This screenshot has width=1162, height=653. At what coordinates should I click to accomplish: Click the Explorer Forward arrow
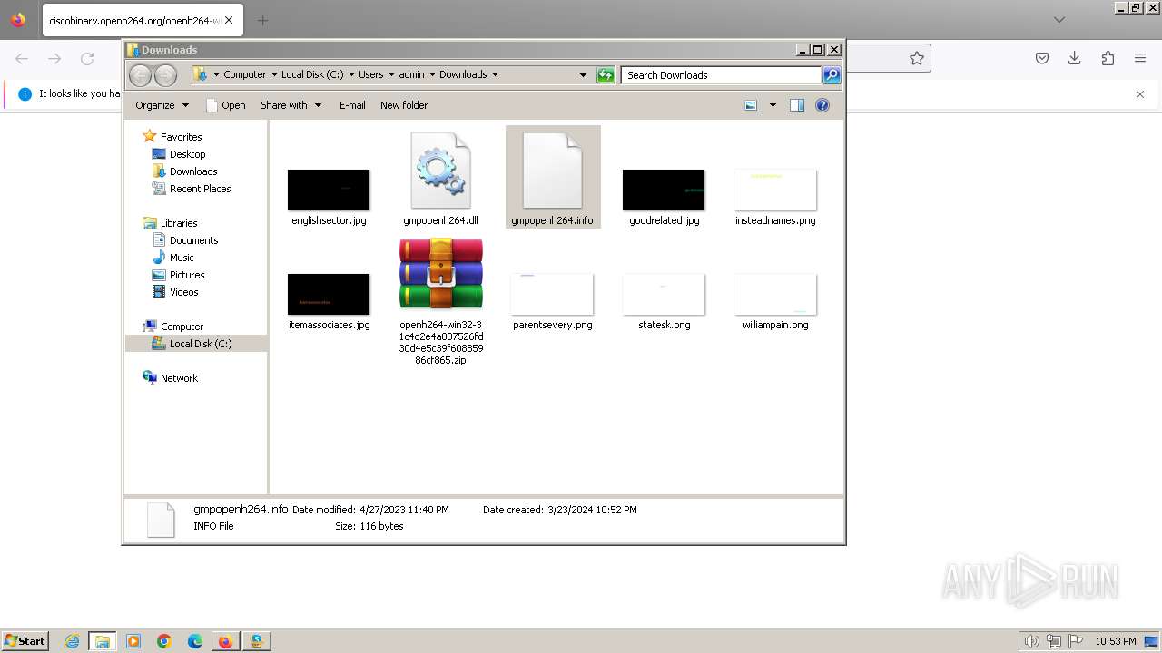pyautogui.click(x=165, y=75)
